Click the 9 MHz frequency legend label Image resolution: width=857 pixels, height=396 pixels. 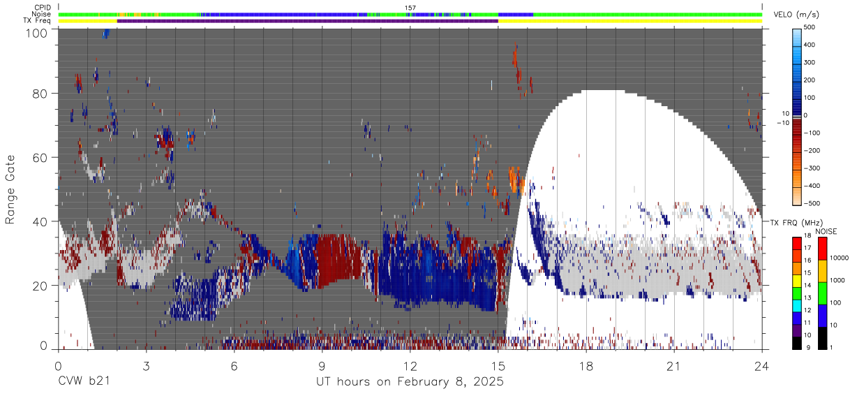tap(810, 347)
